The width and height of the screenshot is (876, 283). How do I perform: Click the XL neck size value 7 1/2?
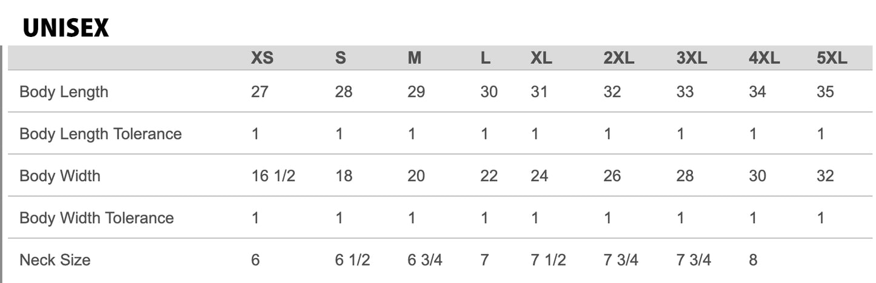(547, 260)
